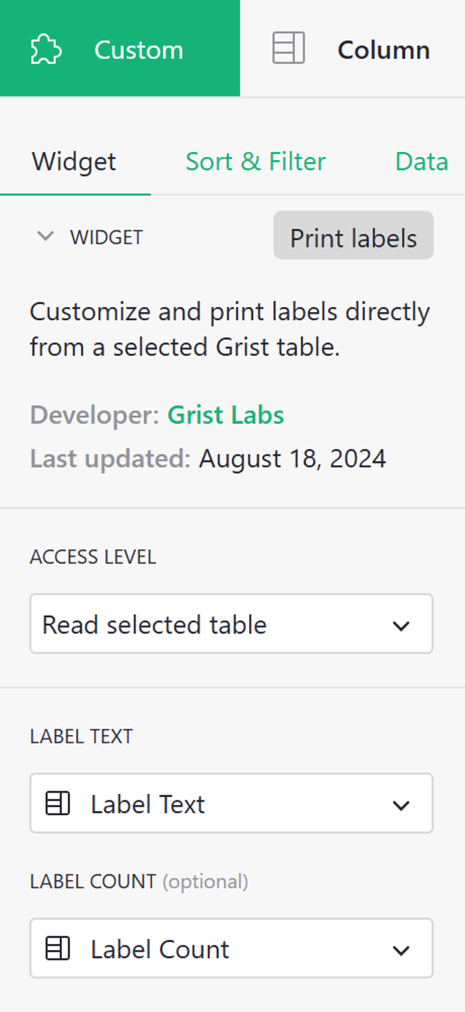The image size is (465, 1012).
Task: Click the Label Text dropdown arrow
Action: 401,805
